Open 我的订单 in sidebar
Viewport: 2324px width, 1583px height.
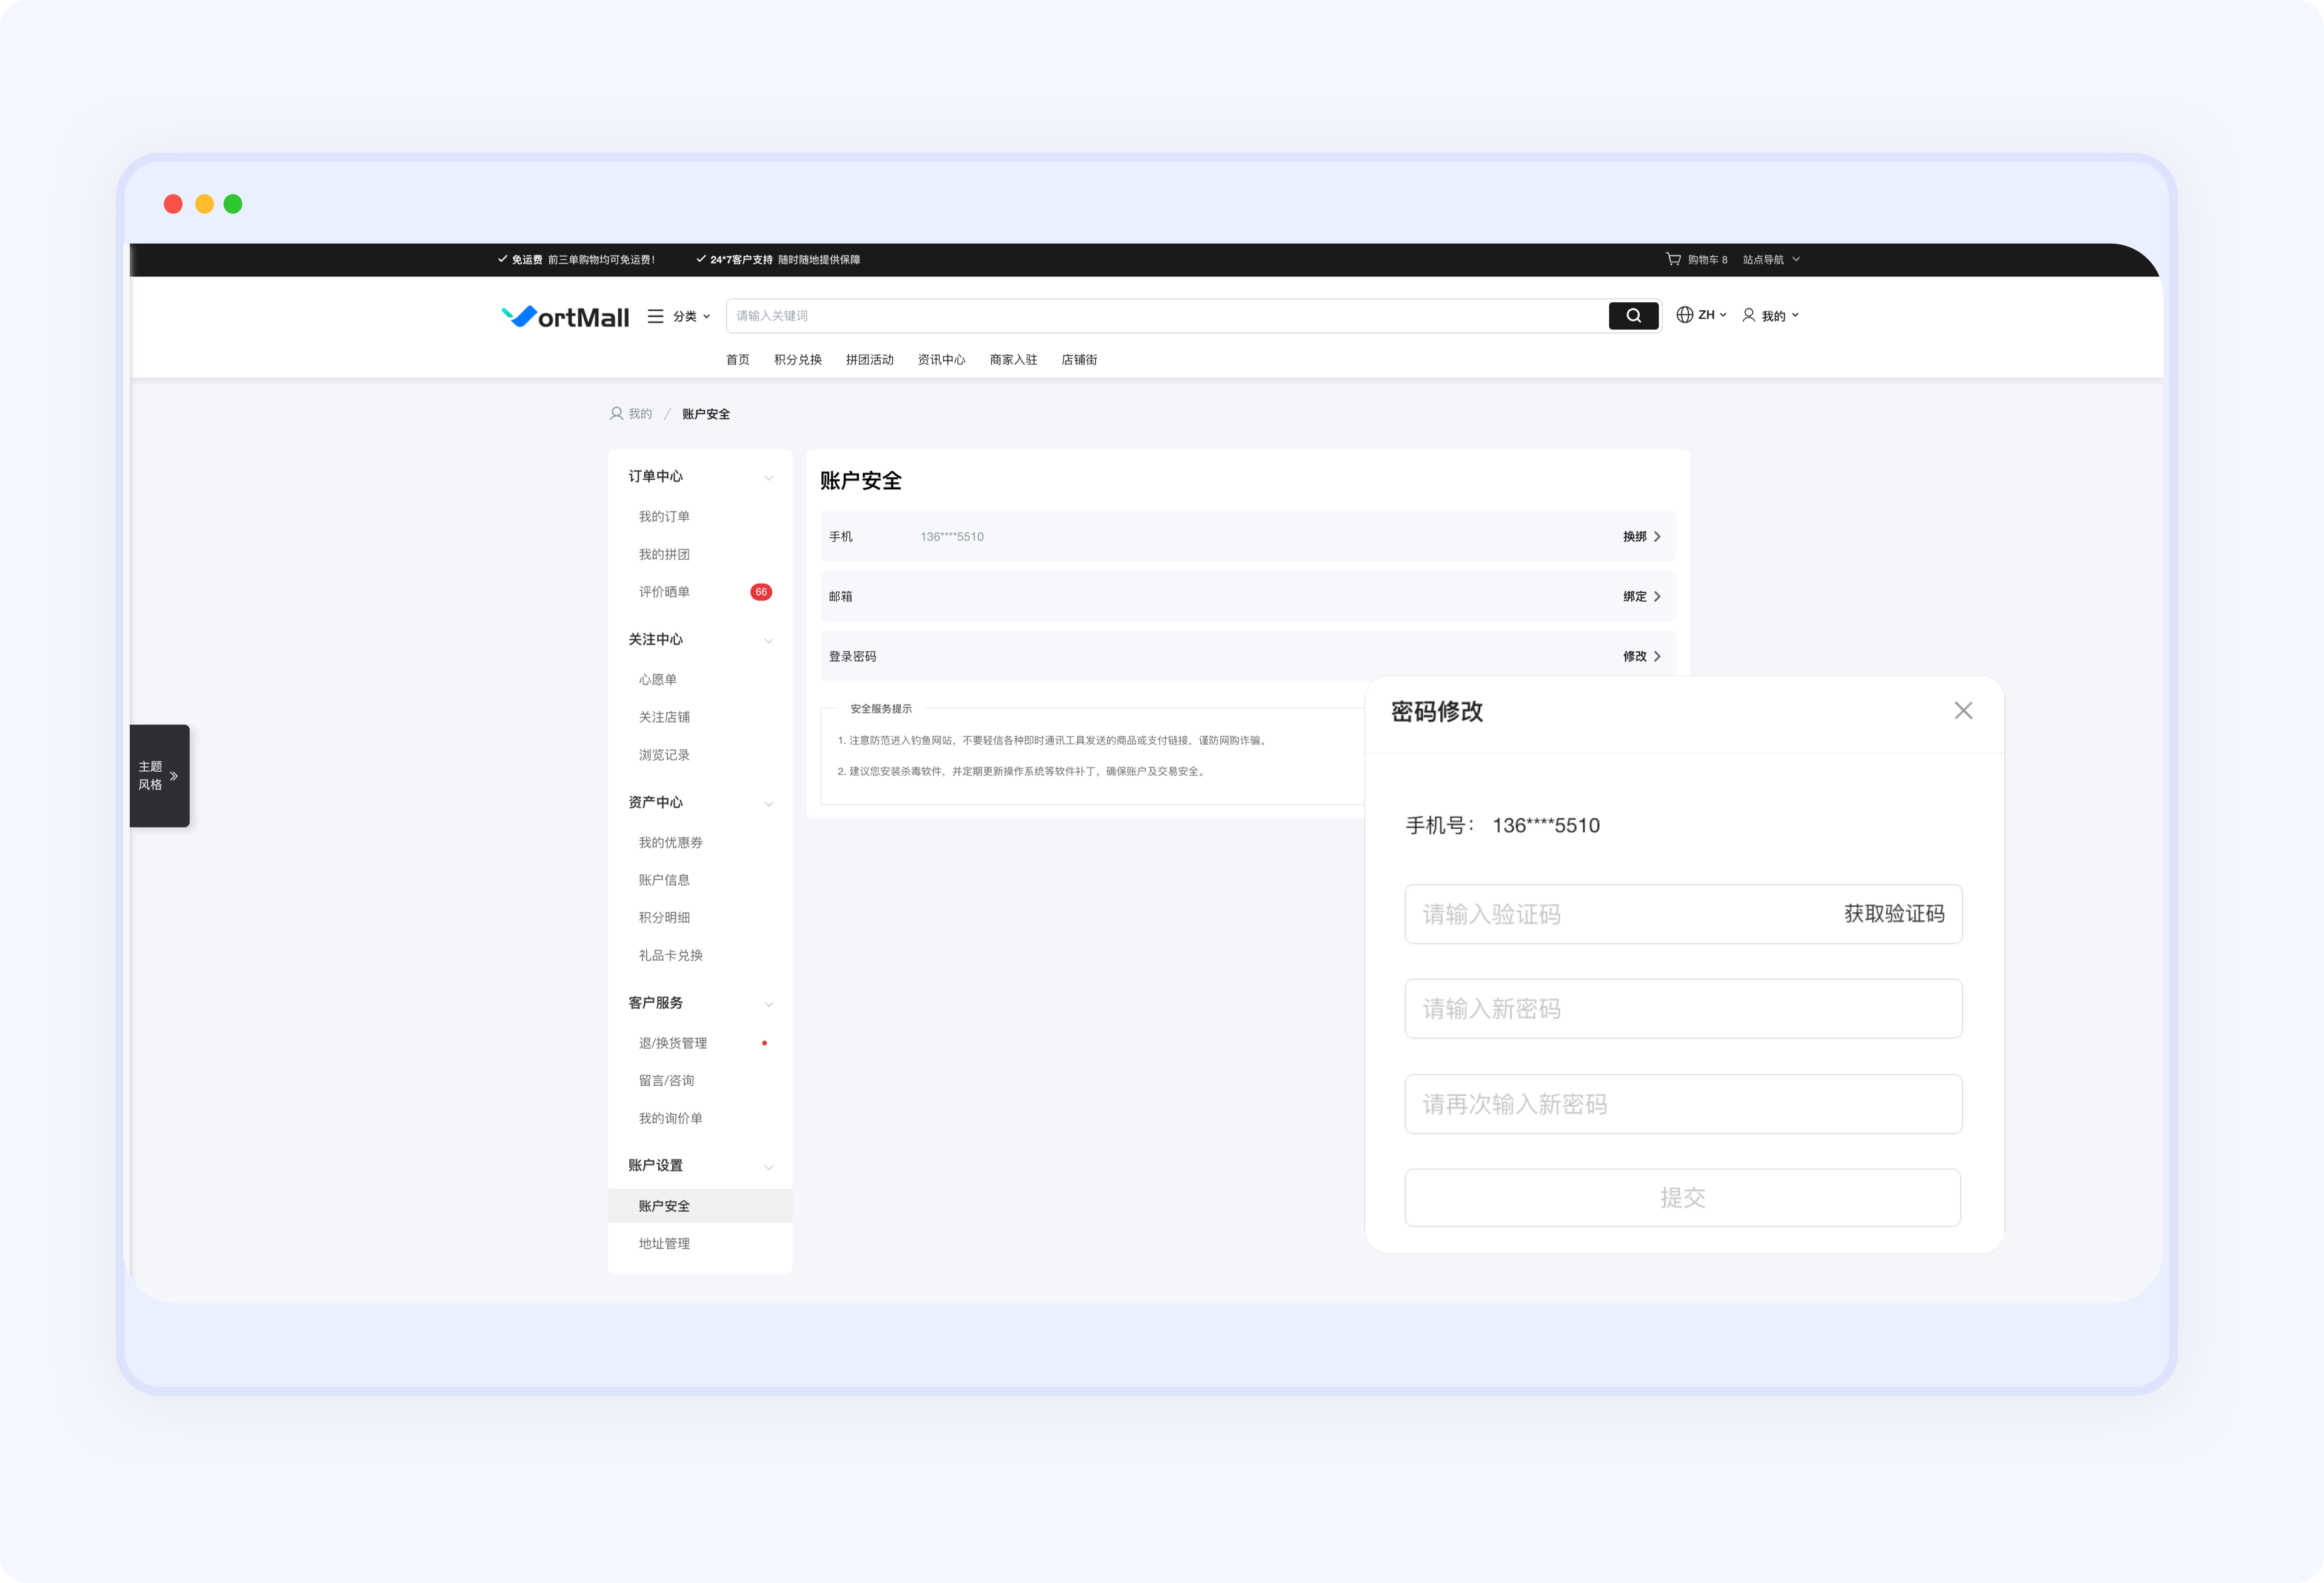(x=664, y=517)
